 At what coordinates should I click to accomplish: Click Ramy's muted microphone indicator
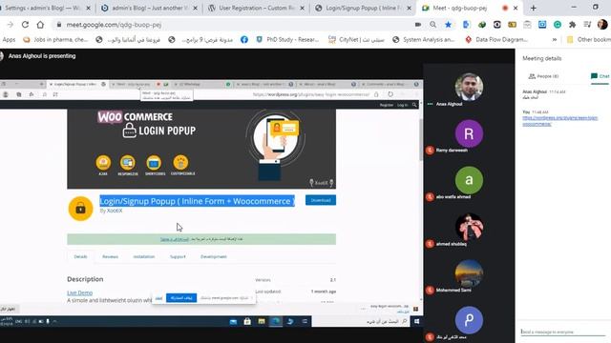click(430, 151)
